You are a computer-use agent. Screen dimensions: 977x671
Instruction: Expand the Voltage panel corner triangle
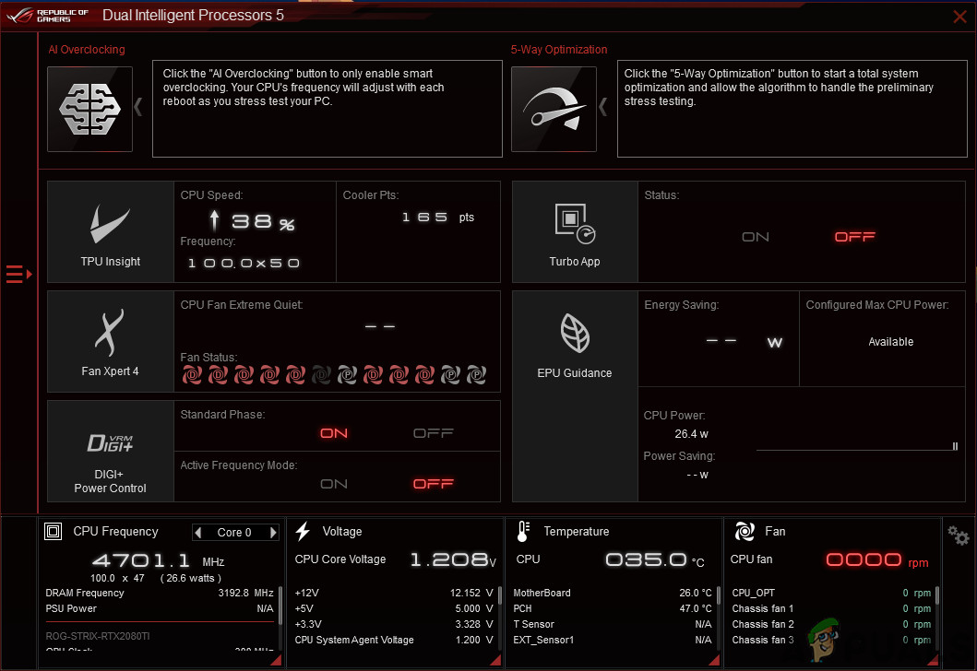point(495,660)
